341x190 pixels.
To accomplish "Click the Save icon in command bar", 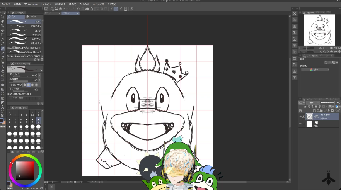I will [60, 9].
